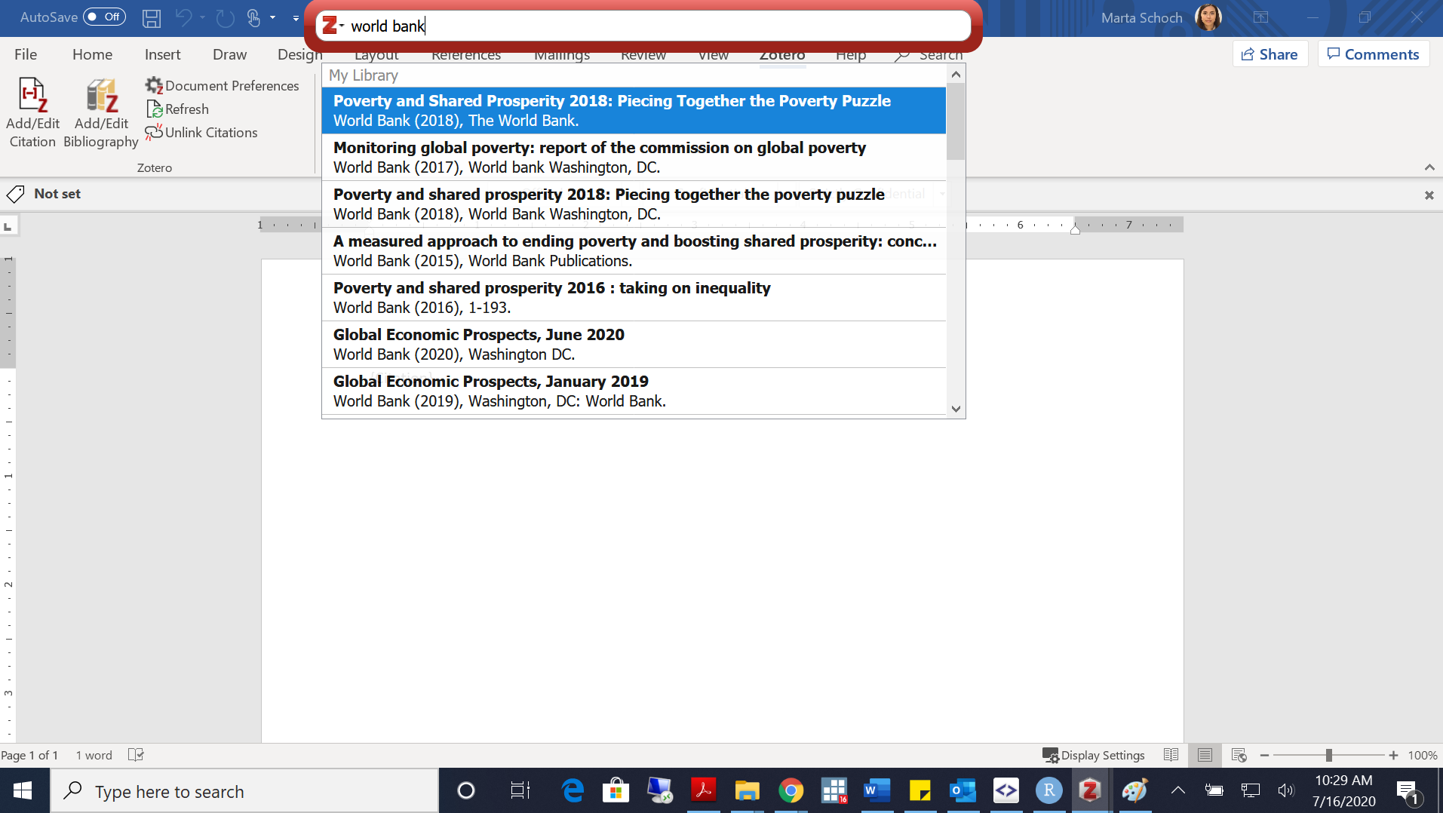
Task: Click the Windows search box
Action: 245,791
